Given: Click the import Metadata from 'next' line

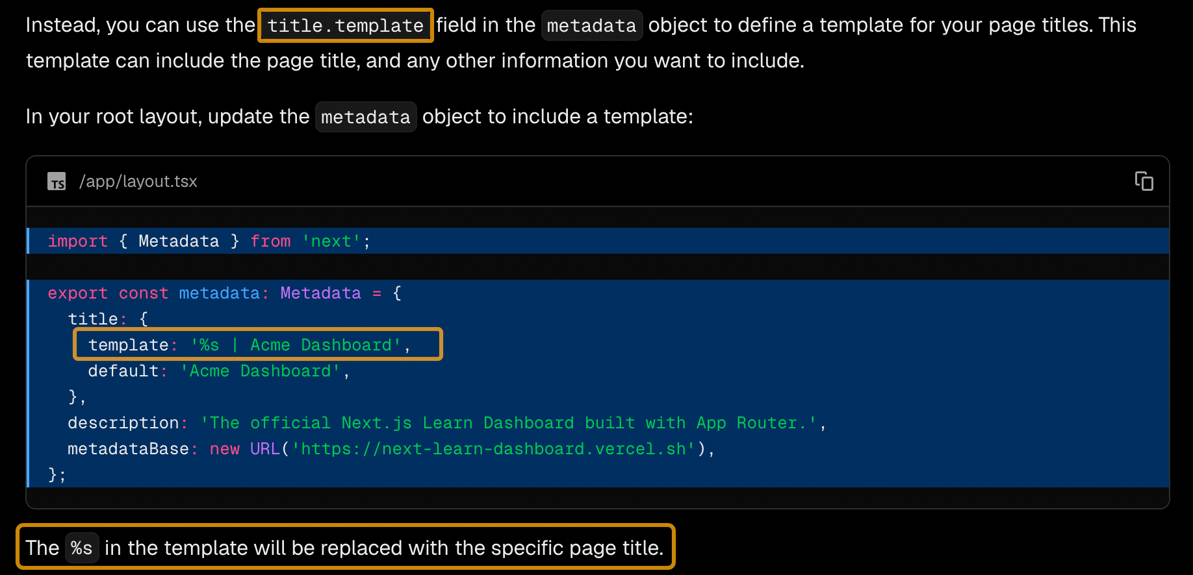Looking at the screenshot, I should click(598, 241).
